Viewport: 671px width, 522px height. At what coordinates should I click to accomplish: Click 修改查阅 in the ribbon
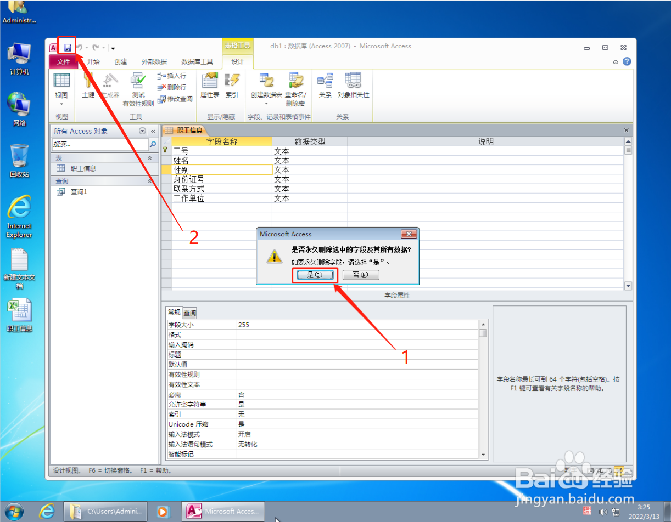(175, 99)
